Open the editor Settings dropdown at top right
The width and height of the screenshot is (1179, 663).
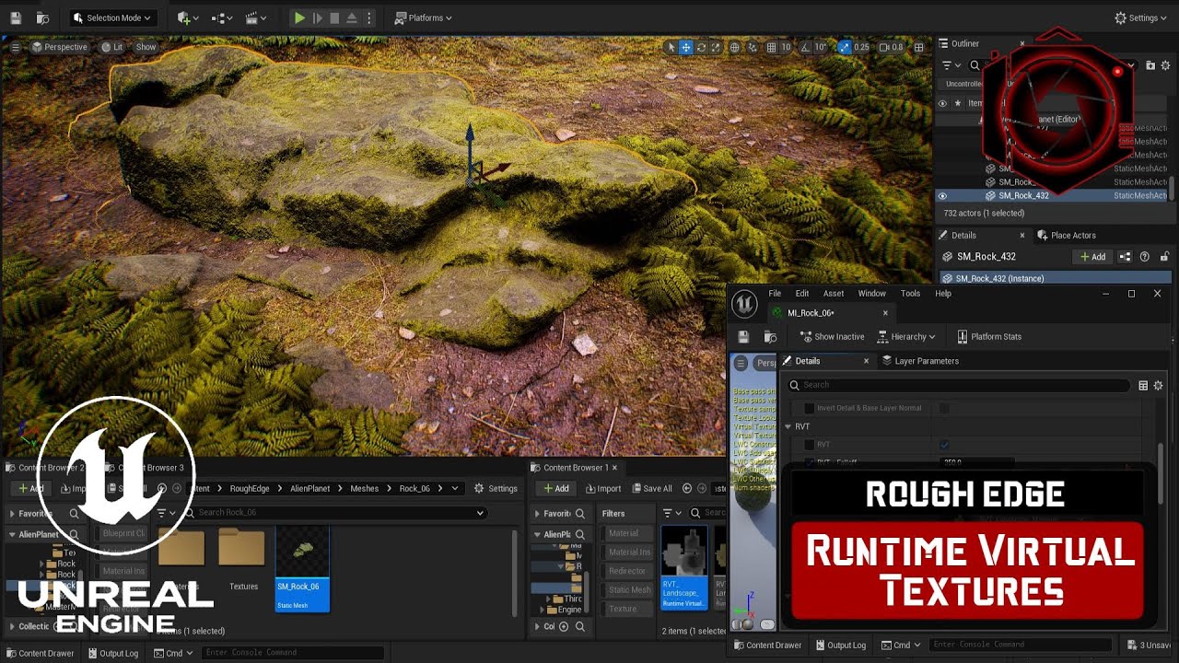[x=1141, y=17]
